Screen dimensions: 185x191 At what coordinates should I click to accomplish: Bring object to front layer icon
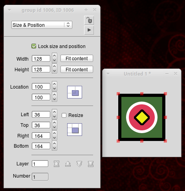(57, 164)
